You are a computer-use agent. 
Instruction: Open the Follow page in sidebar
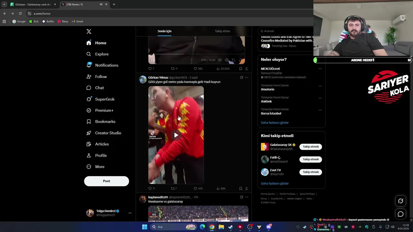(96, 77)
